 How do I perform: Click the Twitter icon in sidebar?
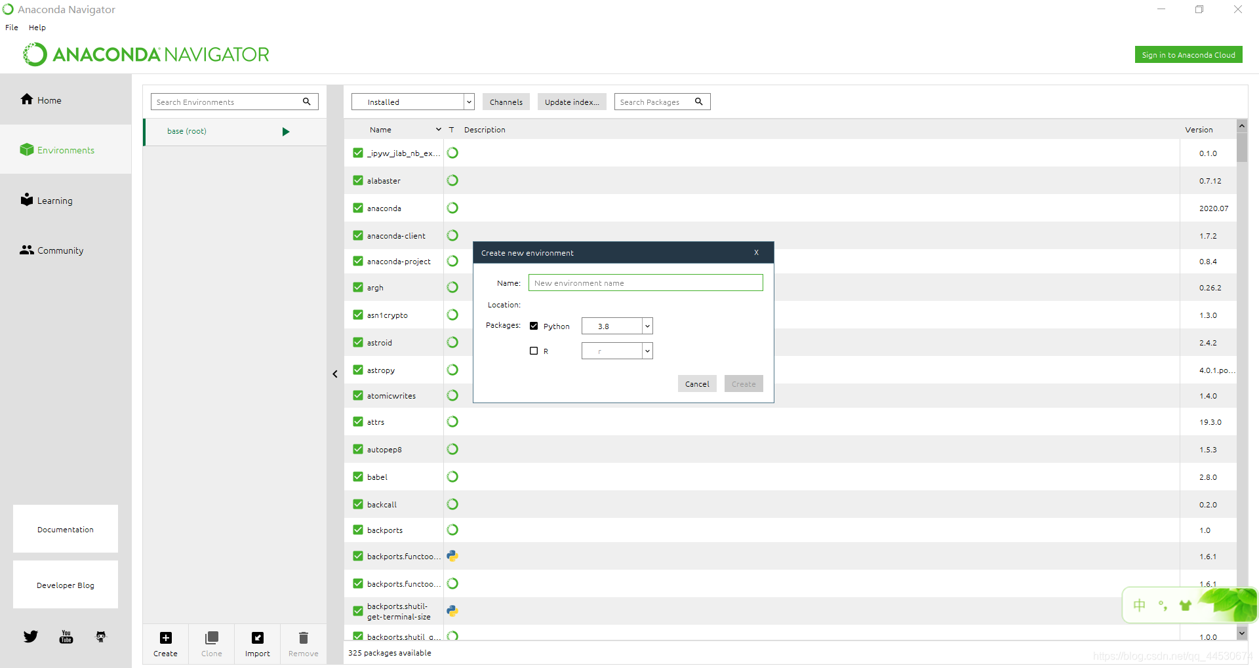point(31,637)
